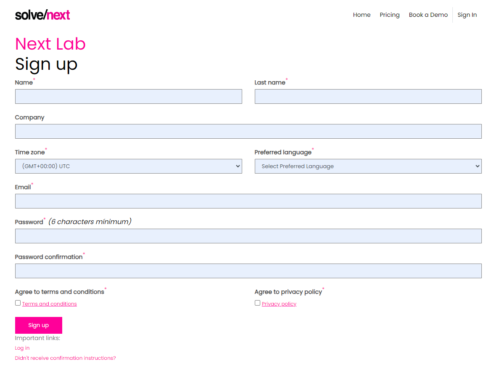Image resolution: width=494 pixels, height=372 pixels.
Task: Click Sign In at the top right
Action: coord(467,15)
